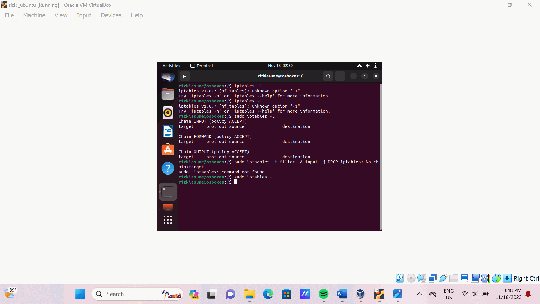Open the USB devices indicator icon
Image resolution: width=540 pixels, height=304 pixels.
(443, 278)
